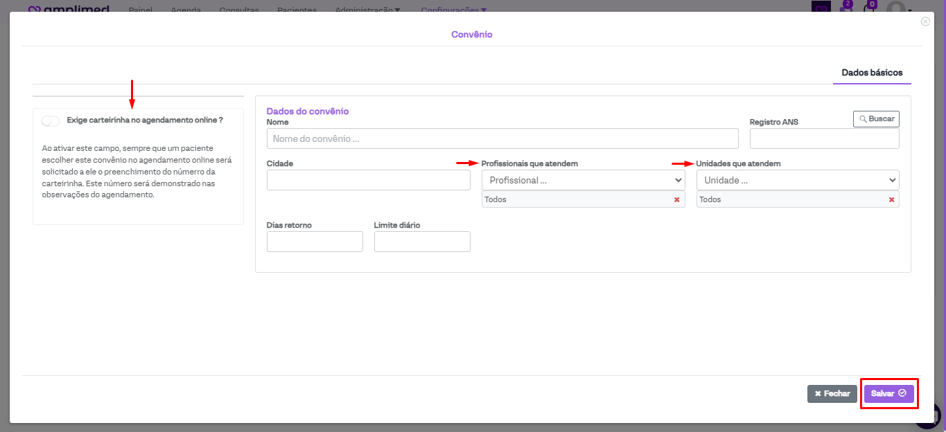Click the Registro ANS input field
Screen dimensions: 946x432
pyautogui.click(x=824, y=138)
